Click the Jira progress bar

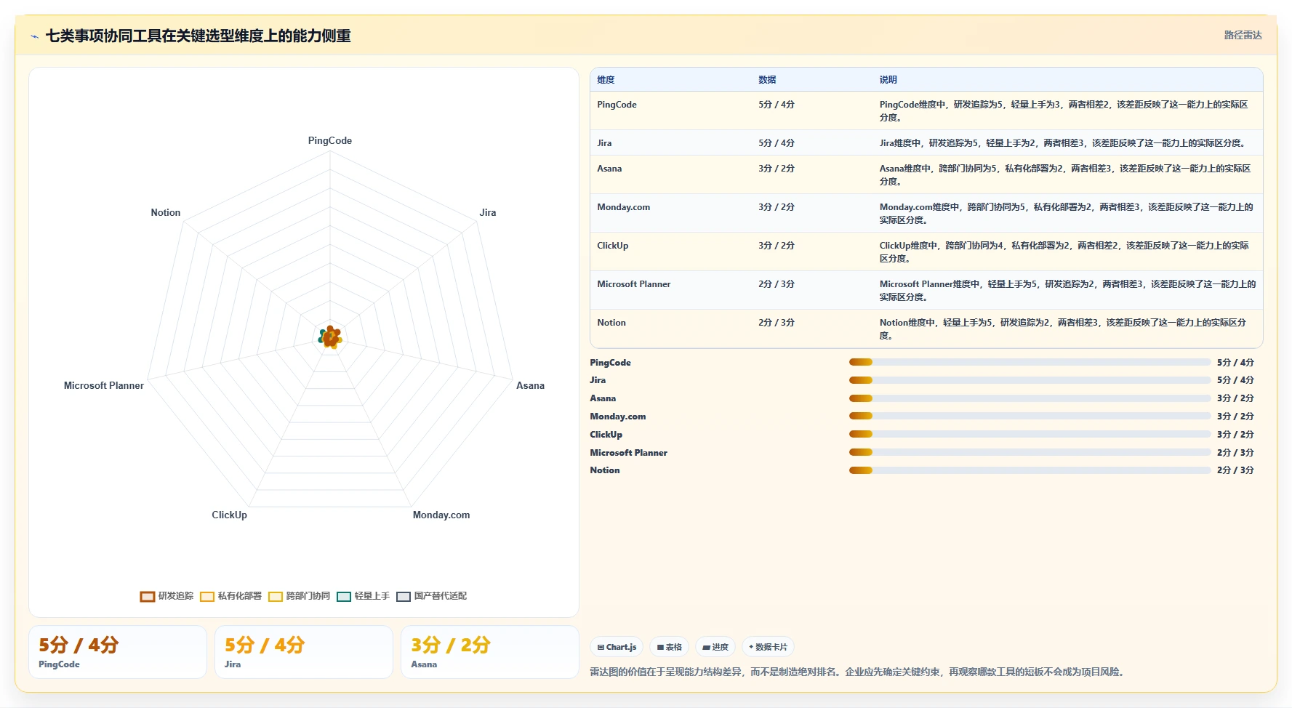coord(1030,380)
